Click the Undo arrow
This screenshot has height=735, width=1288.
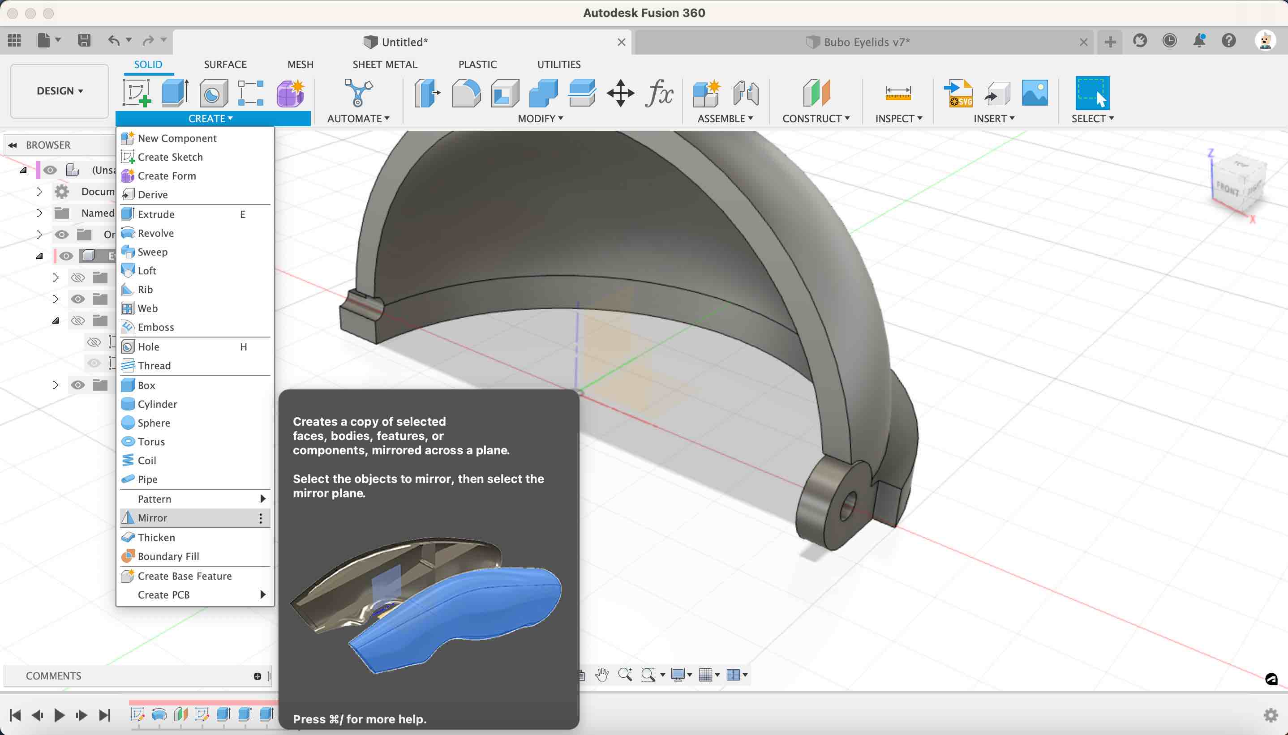pyautogui.click(x=114, y=40)
